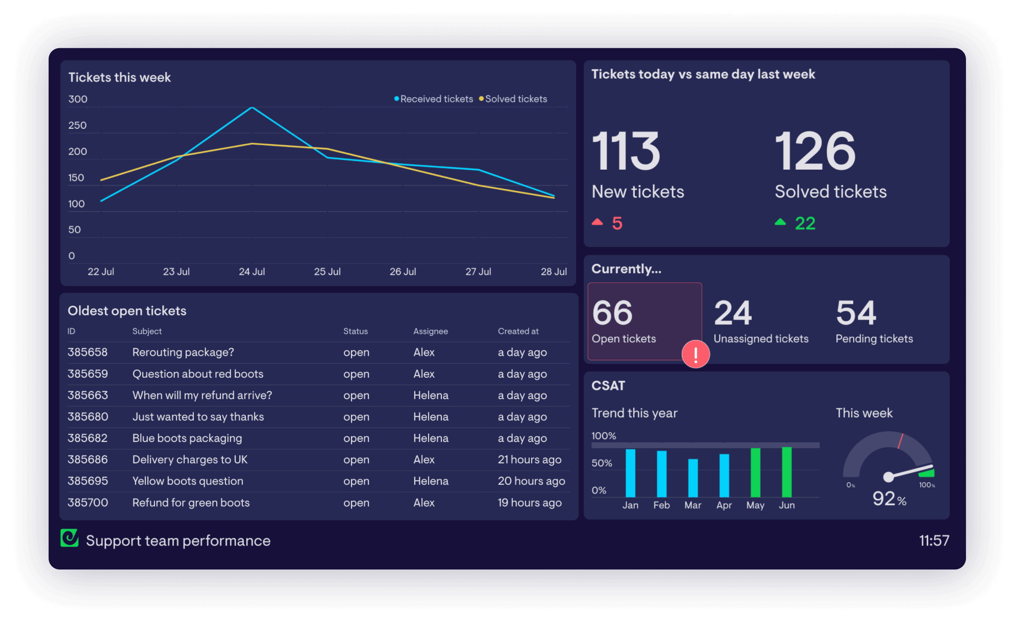Image resolution: width=1017 pixels, height=623 pixels.
Task: Click the red alert icon on Open tickets
Action: [696, 353]
